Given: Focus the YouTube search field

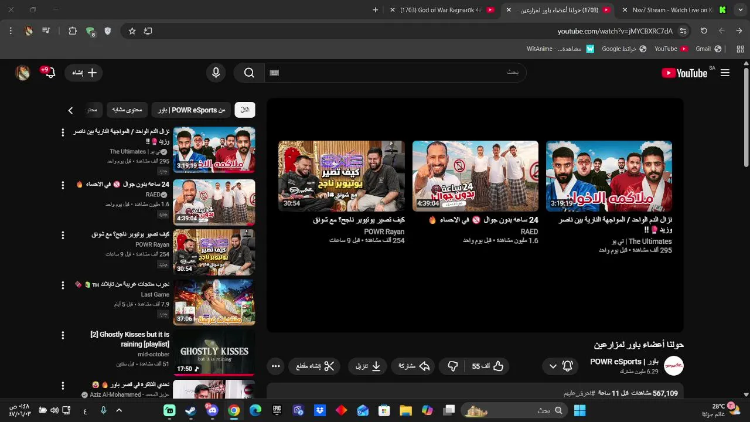Looking at the screenshot, I should (x=396, y=73).
